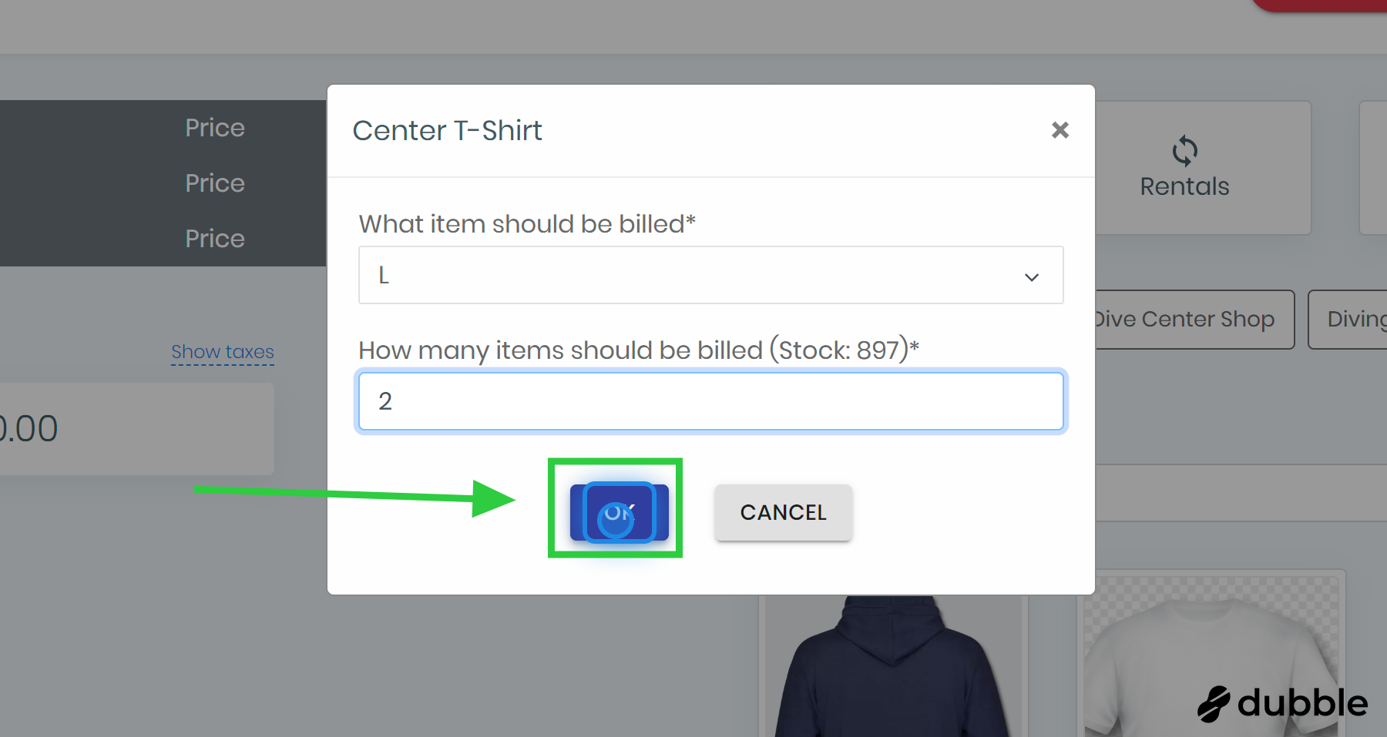This screenshot has height=737, width=1387.
Task: Click the red button at top right
Action: pos(1319,5)
